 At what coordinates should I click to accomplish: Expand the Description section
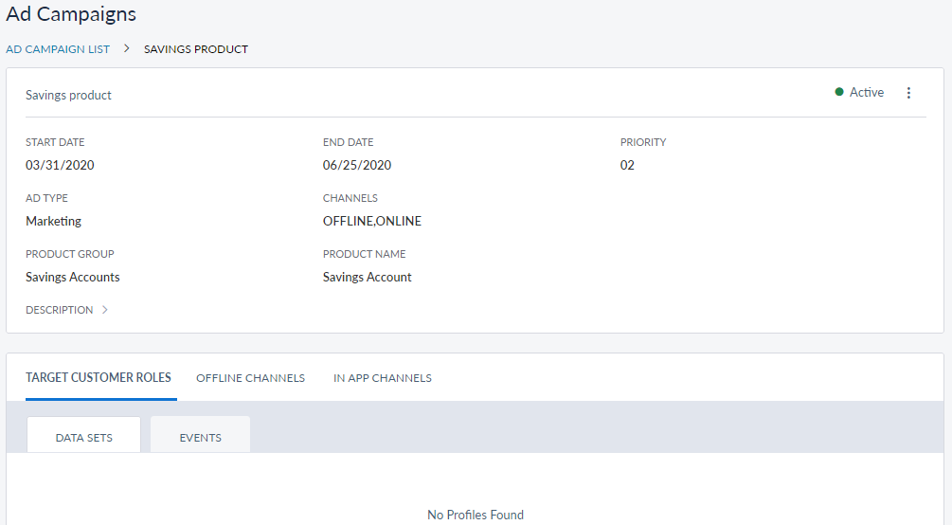[66, 310]
